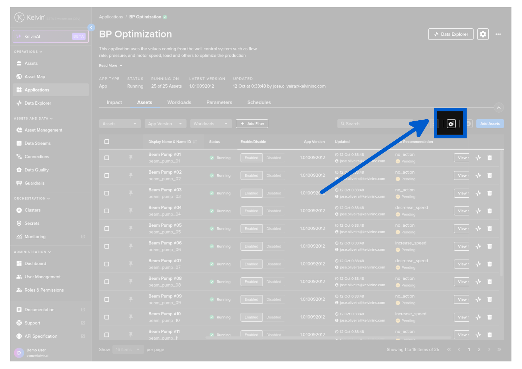This screenshot has height=369, width=522.
Task: Switch to the Impact tab
Action: point(114,102)
